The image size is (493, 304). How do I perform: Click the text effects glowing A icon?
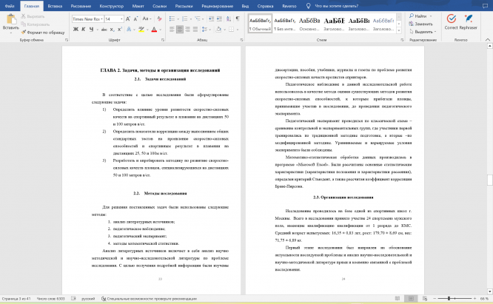pyautogui.click(x=129, y=30)
